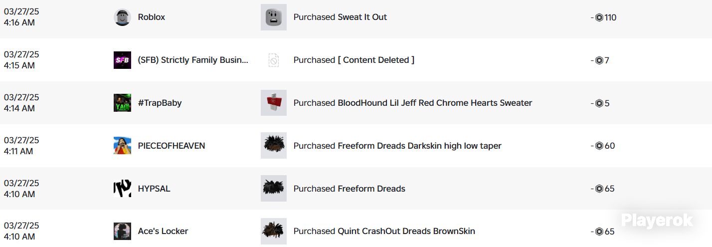Open the PIECEOFHEAVEN profile picture

click(x=122, y=146)
